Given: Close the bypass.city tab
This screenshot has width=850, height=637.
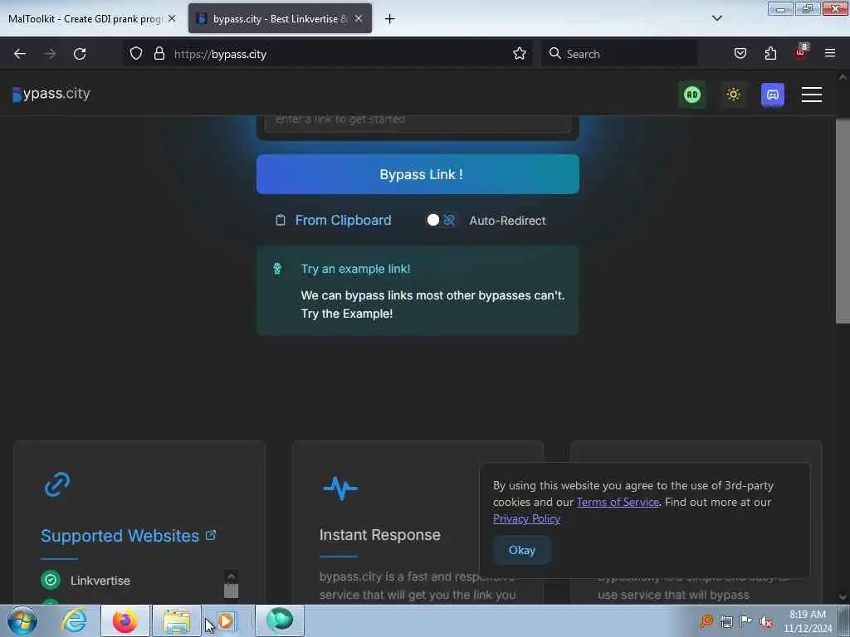Looking at the screenshot, I should [359, 18].
